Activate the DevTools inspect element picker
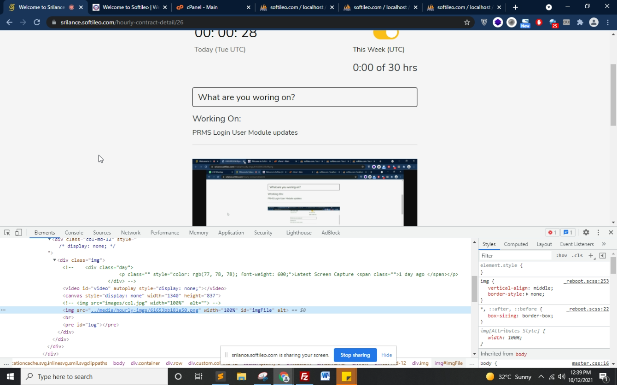The width and height of the screenshot is (617, 385). pyautogui.click(x=7, y=233)
